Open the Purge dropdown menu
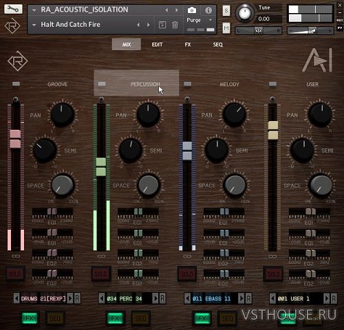Viewport: 344px width, 330px height. tap(199, 20)
